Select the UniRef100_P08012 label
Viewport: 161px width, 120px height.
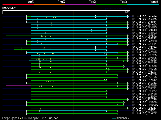point(144,47)
